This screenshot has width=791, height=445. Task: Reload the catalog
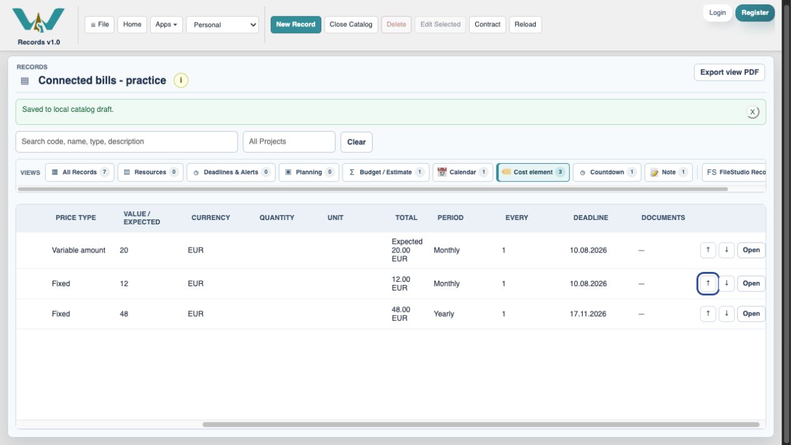525,25
